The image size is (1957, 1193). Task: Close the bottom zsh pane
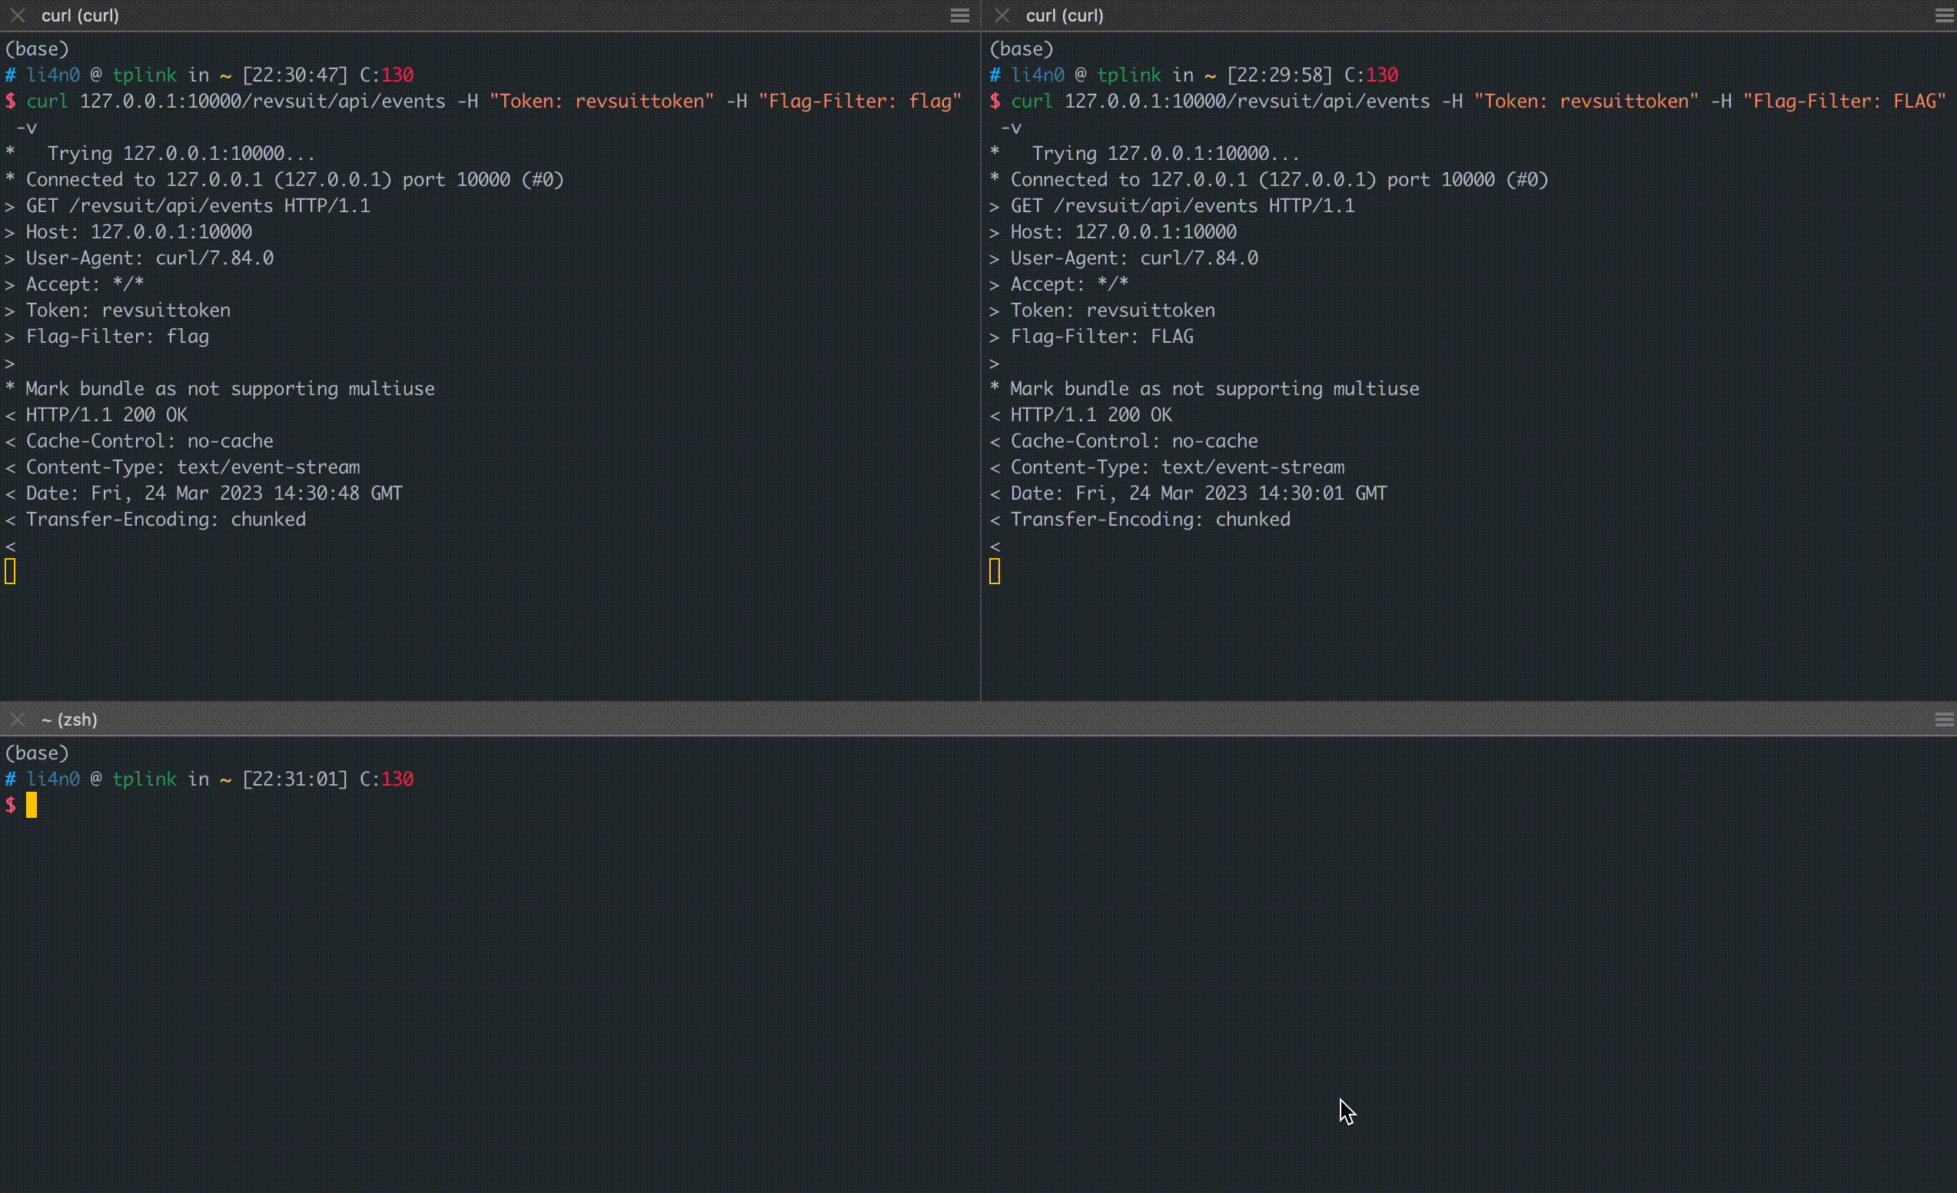(x=18, y=719)
